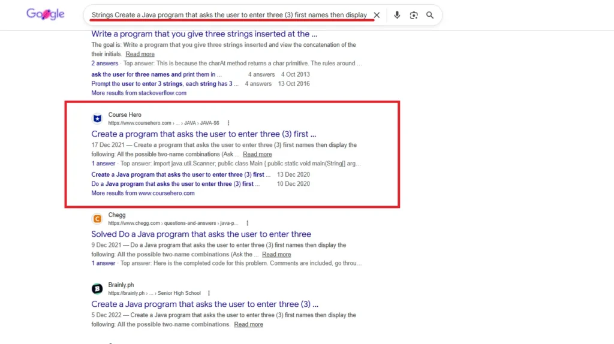Open More results from www.coursehero.com

point(143,193)
